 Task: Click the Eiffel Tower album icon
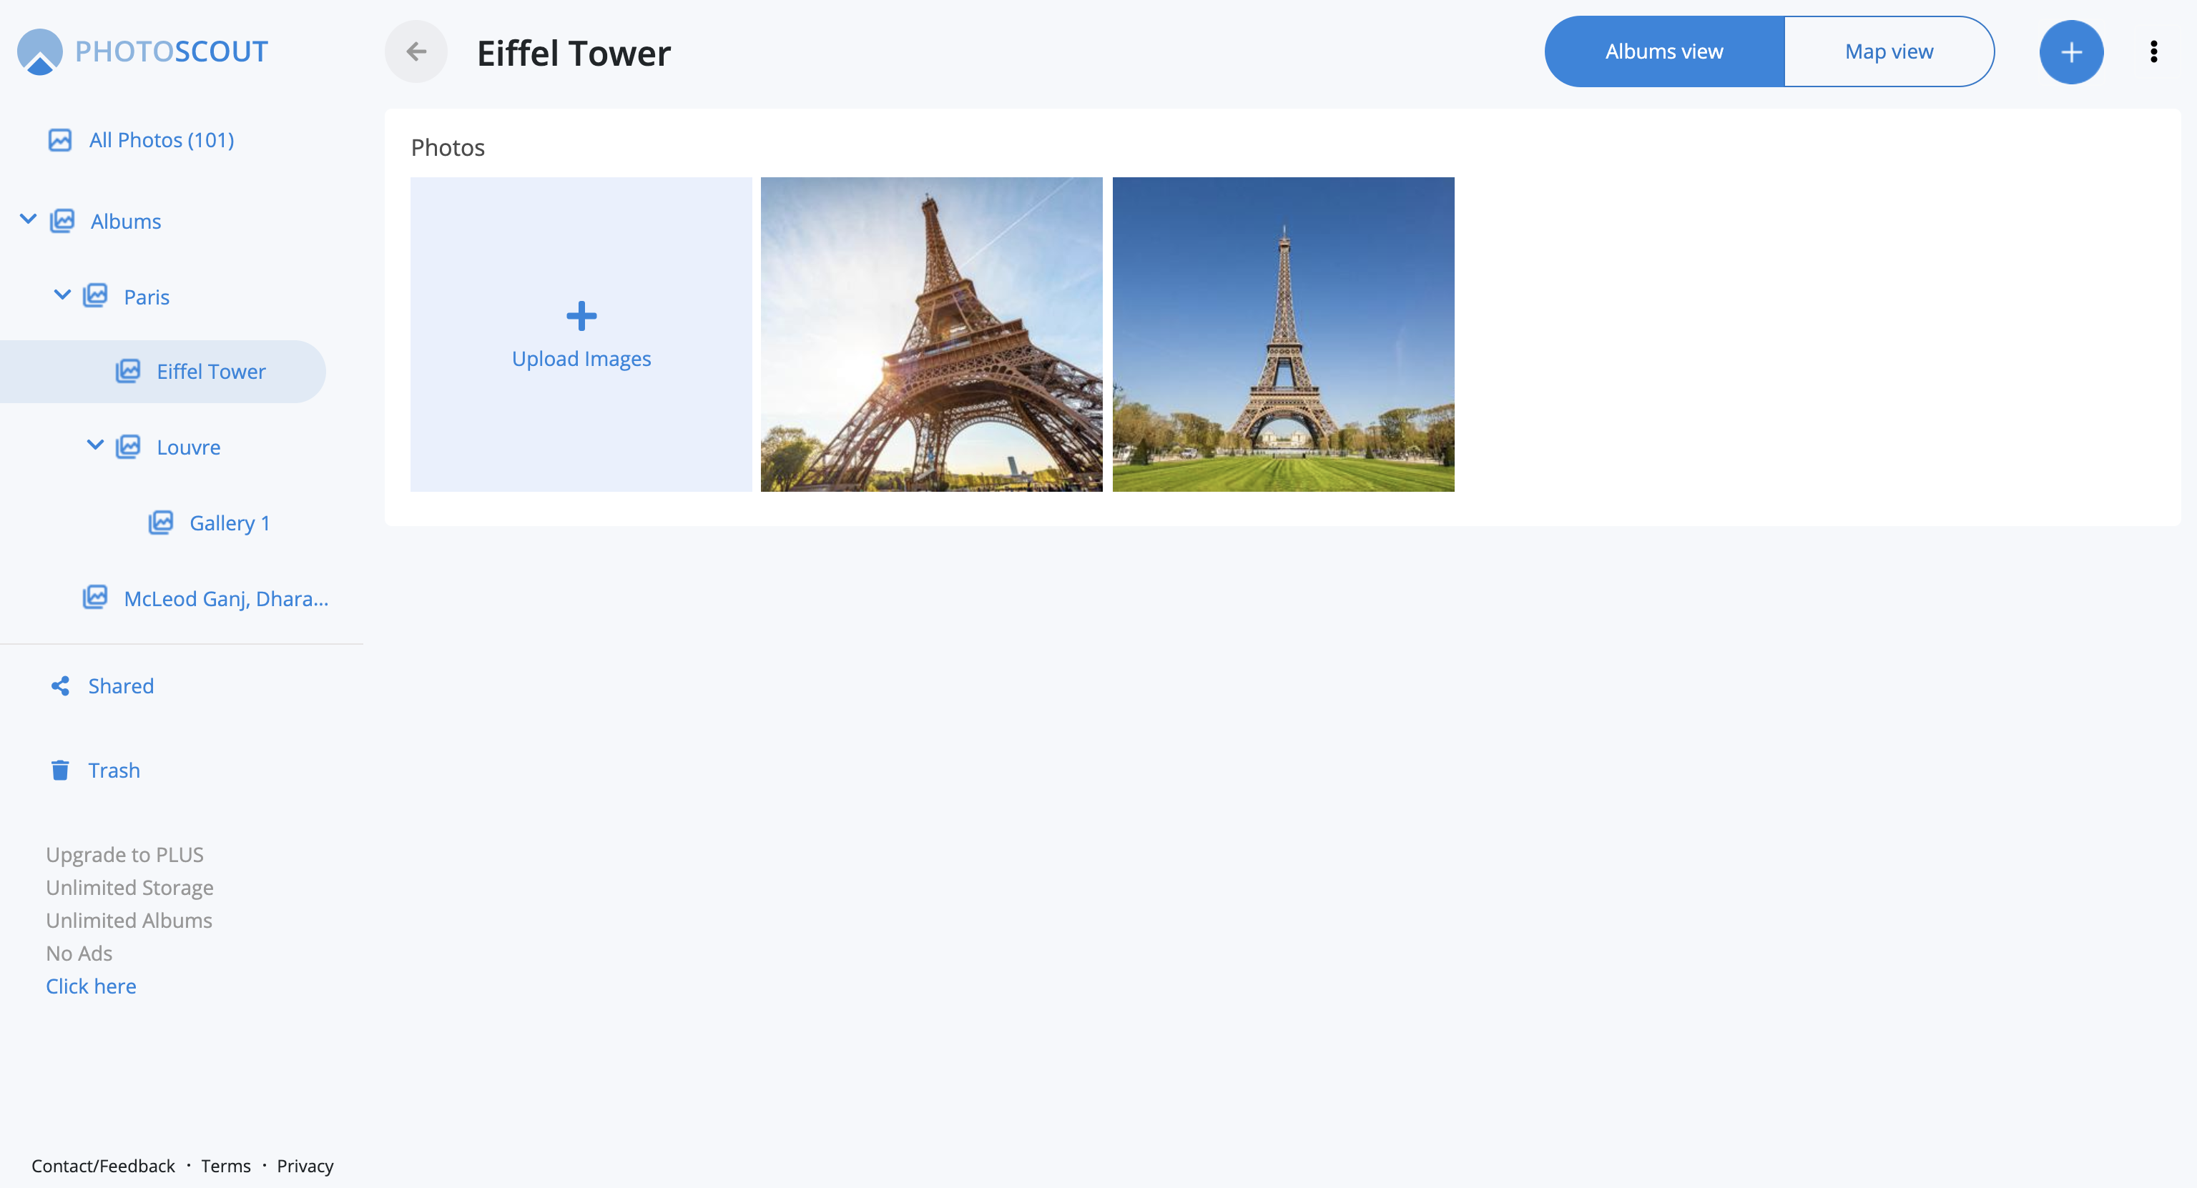[128, 371]
